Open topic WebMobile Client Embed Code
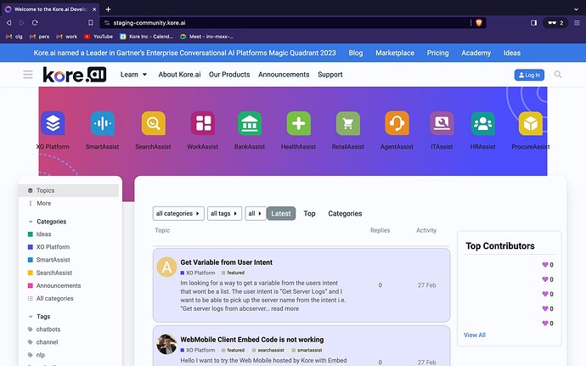This screenshot has height=366, width=586. click(x=252, y=340)
